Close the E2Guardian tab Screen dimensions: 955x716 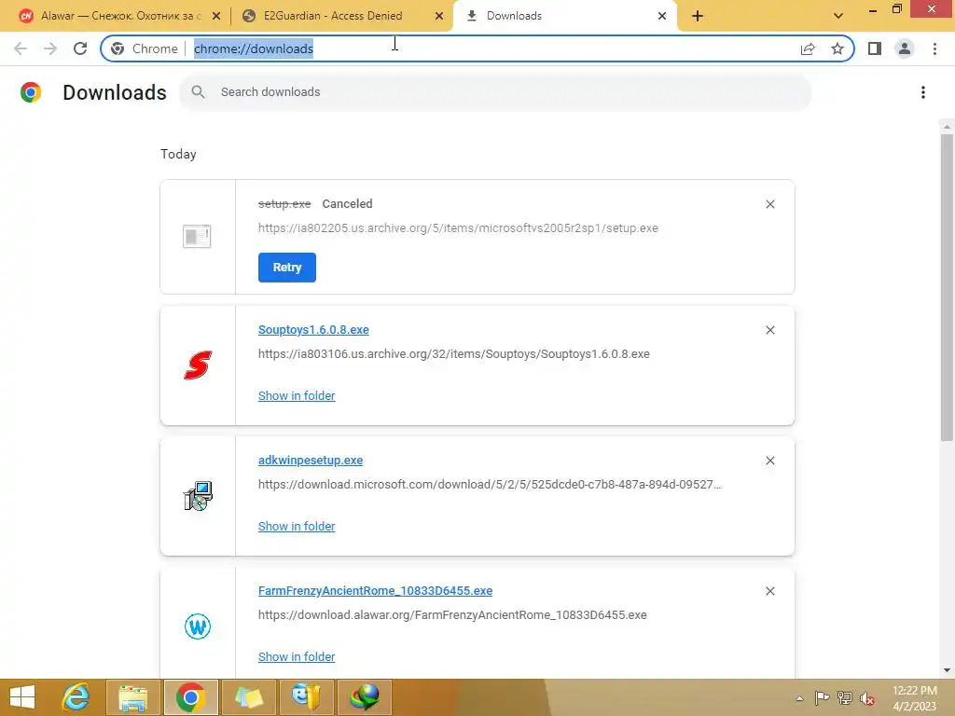(x=439, y=16)
